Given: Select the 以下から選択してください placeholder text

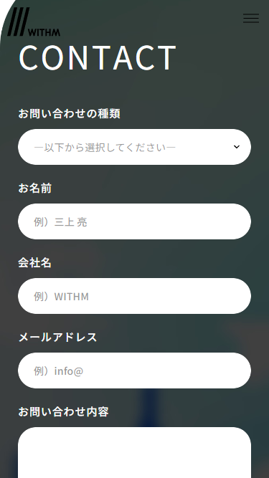Looking at the screenshot, I should click(105, 148).
